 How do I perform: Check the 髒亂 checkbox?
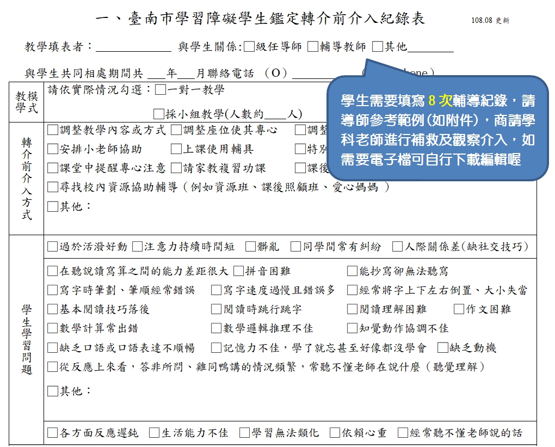[x=251, y=247]
